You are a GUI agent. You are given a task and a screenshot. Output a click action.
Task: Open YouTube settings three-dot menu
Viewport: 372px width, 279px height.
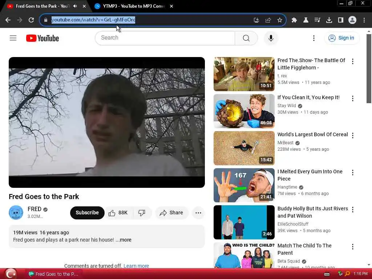[x=314, y=38]
